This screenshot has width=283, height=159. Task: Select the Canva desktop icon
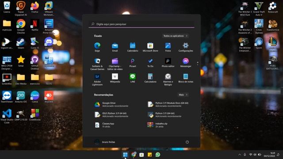(x=35, y=97)
